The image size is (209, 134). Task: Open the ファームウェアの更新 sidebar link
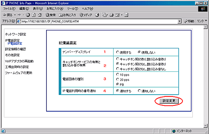coord(18,73)
